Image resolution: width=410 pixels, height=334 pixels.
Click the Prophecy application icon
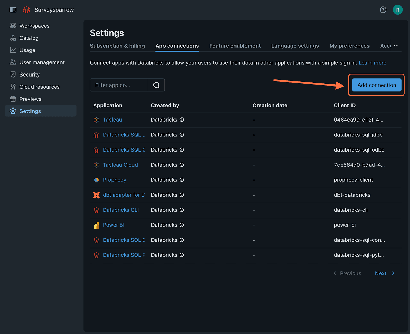pyautogui.click(x=96, y=180)
